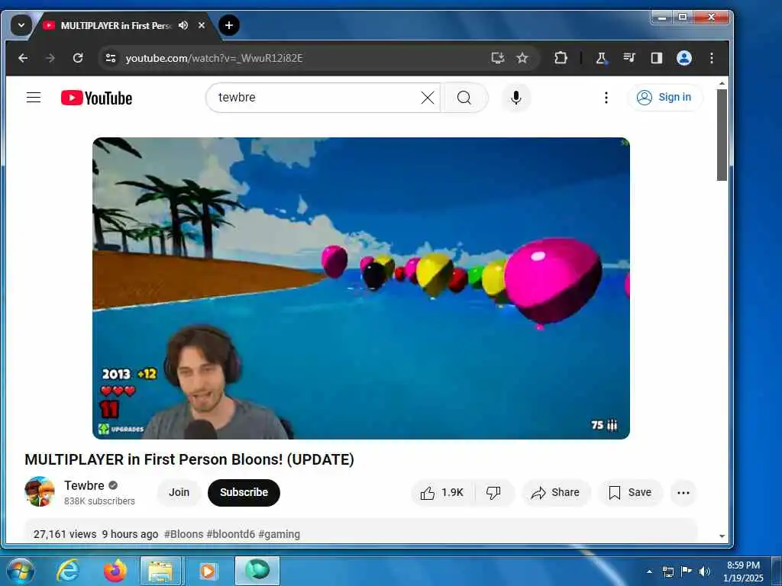Click the video player to pause
The width and height of the screenshot is (782, 586).
click(361, 288)
